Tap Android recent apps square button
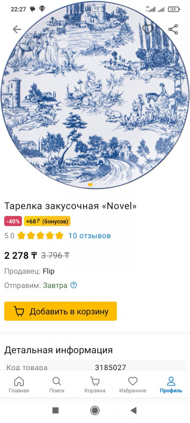The height and width of the screenshot is (423, 190). (x=55, y=410)
